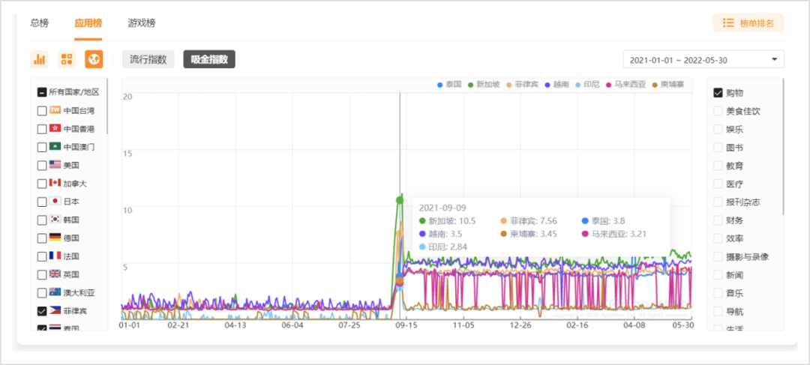Viewport: 810px width, 365px height.
Task: Switch to the 总榜 tab
Action: [39, 23]
